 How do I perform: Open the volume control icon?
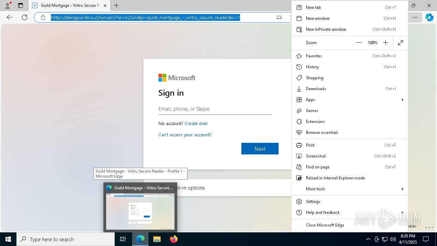click(393, 239)
